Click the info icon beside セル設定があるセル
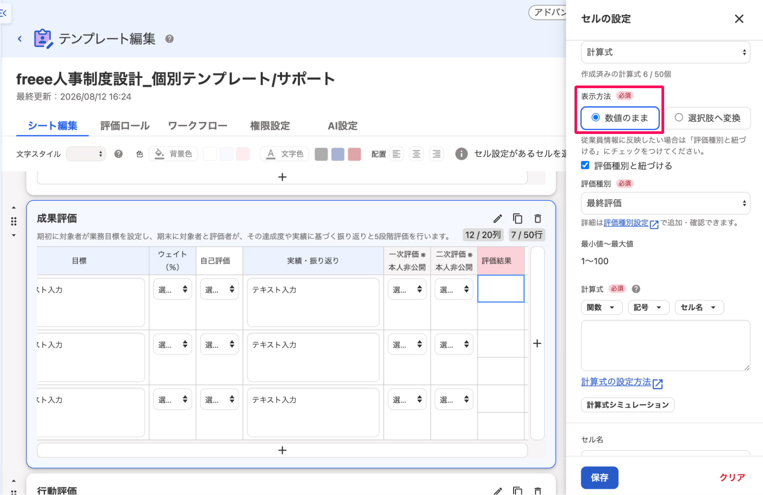Screen dimensions: 763x495 (x=461, y=154)
